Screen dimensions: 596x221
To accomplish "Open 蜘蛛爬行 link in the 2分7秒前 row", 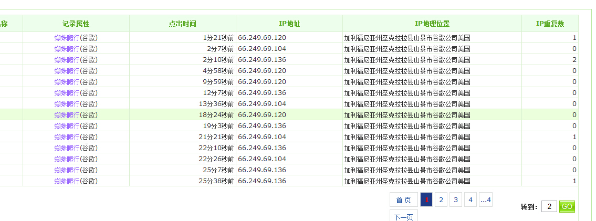I will (x=67, y=49).
